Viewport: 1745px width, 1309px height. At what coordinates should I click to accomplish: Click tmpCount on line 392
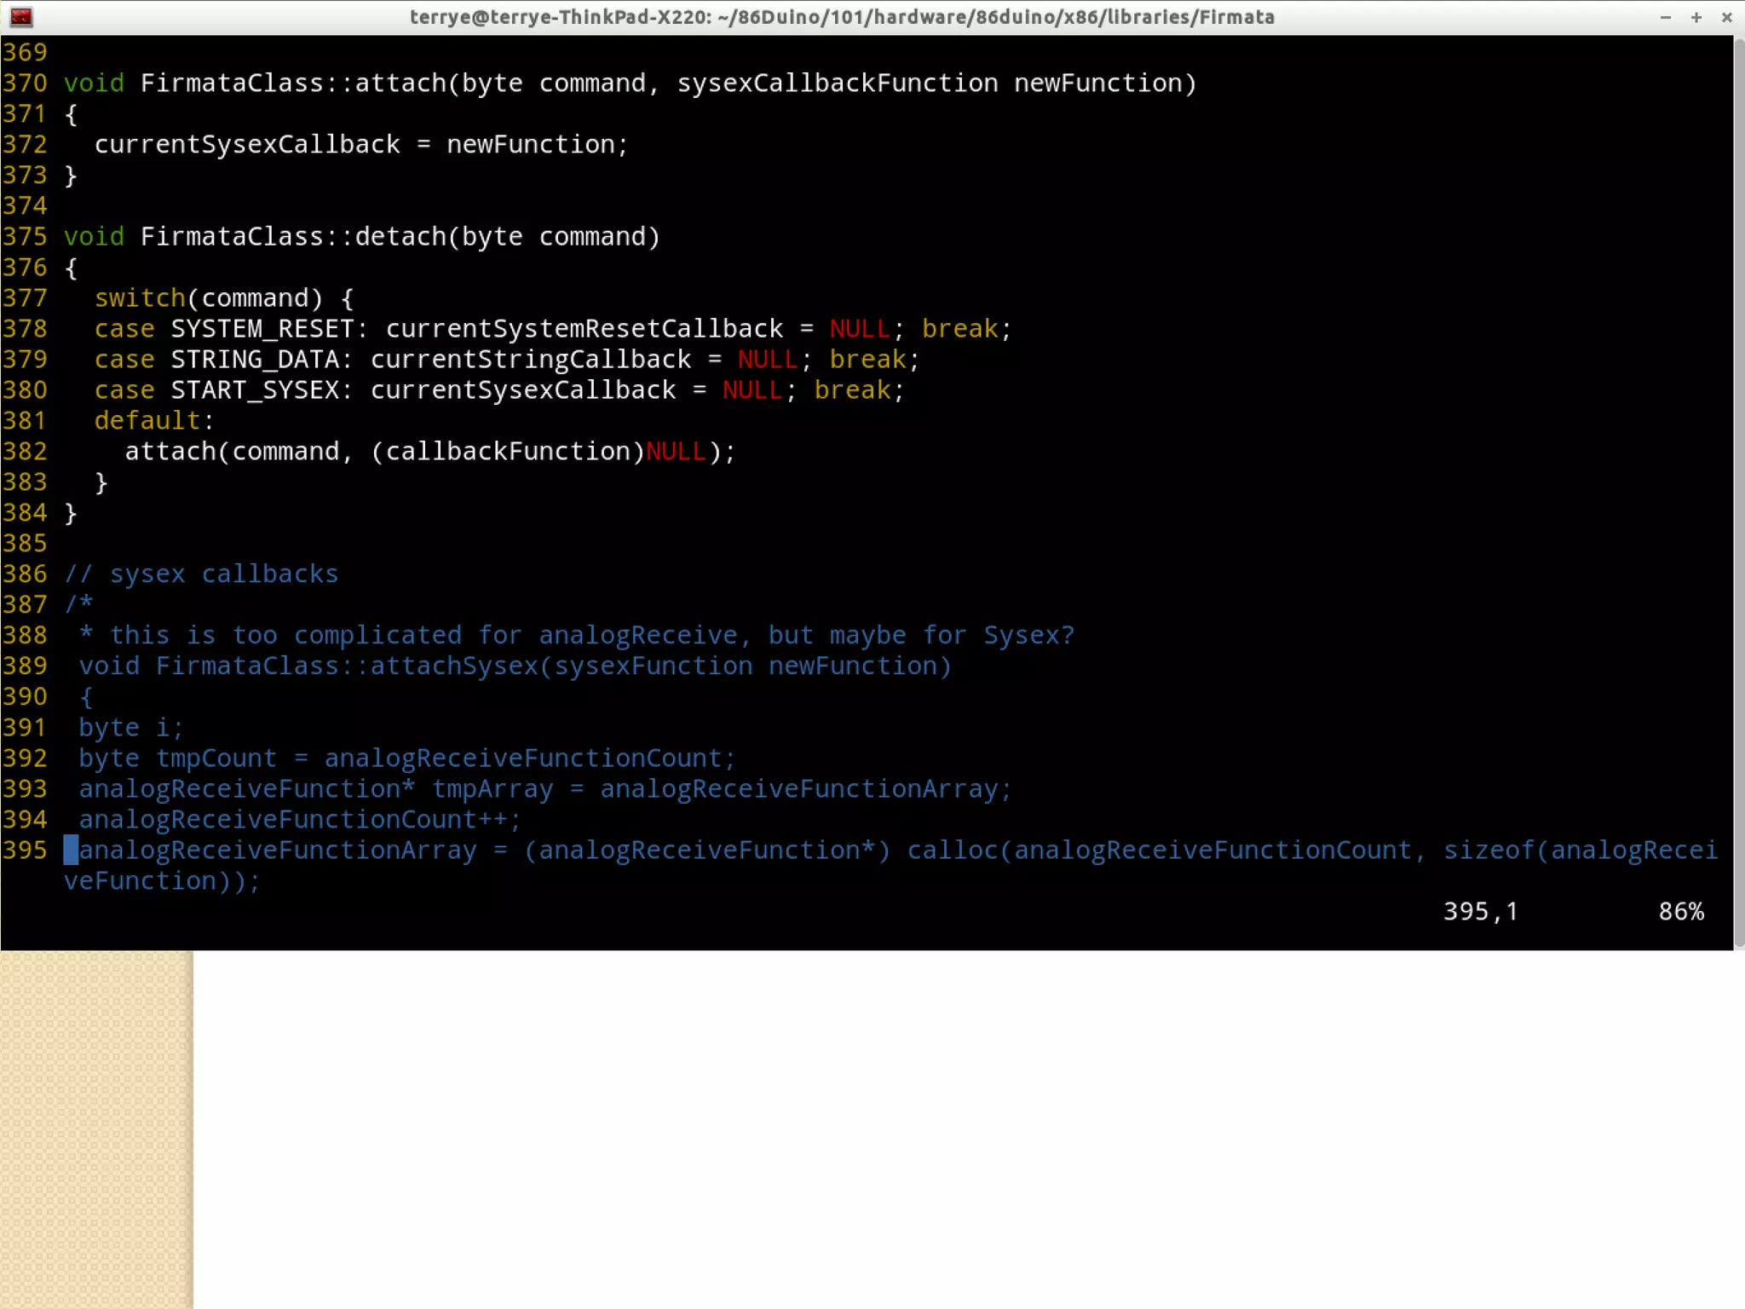click(216, 758)
